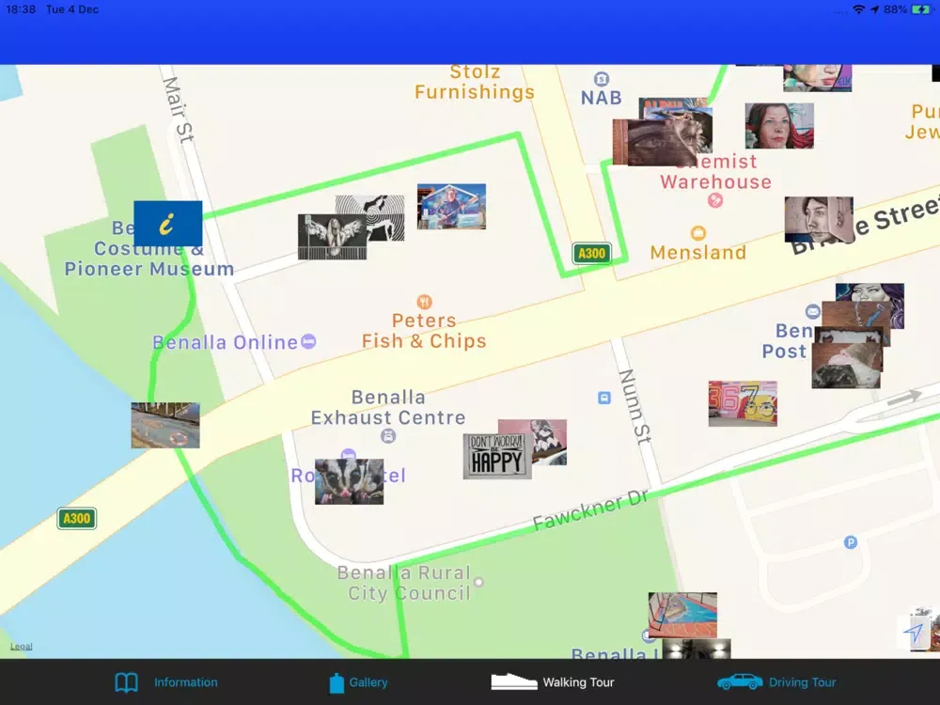Tap the Wi-Fi icon in status bar

click(x=859, y=9)
